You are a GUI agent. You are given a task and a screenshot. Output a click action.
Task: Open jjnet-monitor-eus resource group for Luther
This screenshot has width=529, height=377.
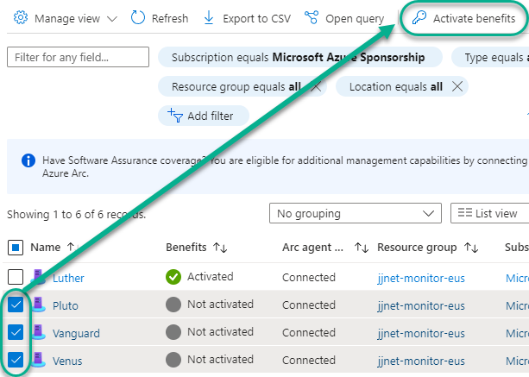(421, 278)
